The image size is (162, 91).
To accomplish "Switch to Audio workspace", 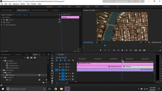I will (88, 7).
